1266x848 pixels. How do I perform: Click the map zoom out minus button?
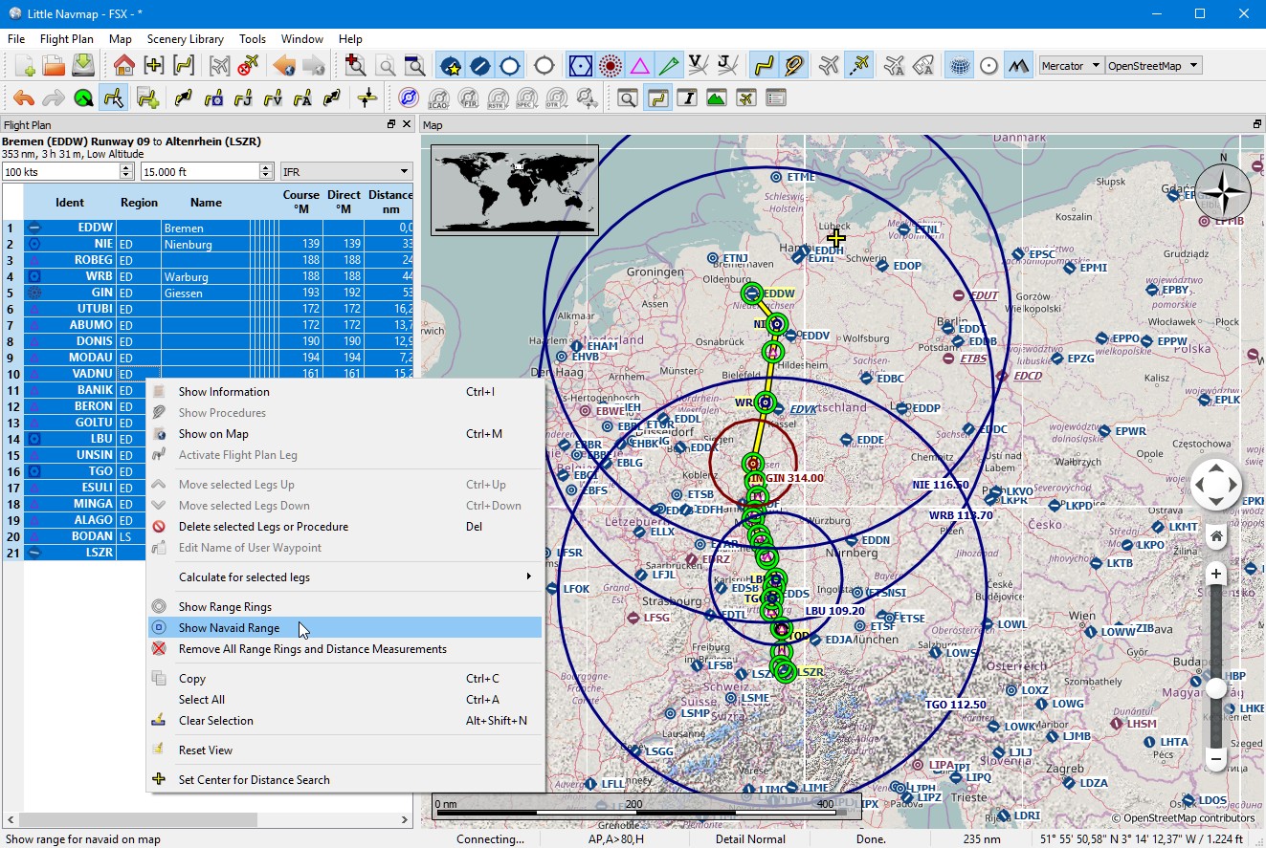click(1216, 760)
